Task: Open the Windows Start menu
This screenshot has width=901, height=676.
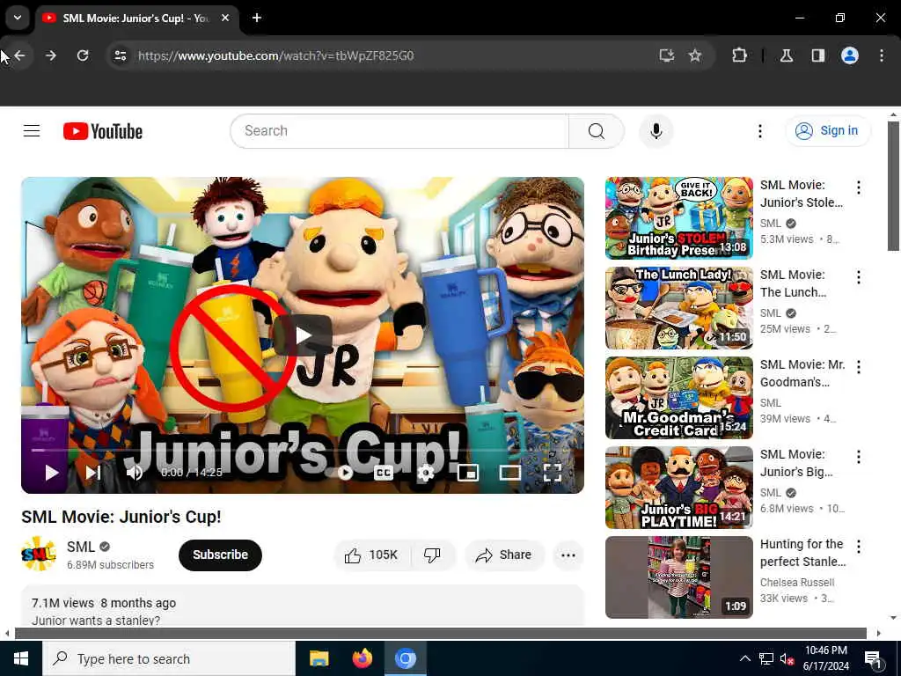Action: (21, 658)
